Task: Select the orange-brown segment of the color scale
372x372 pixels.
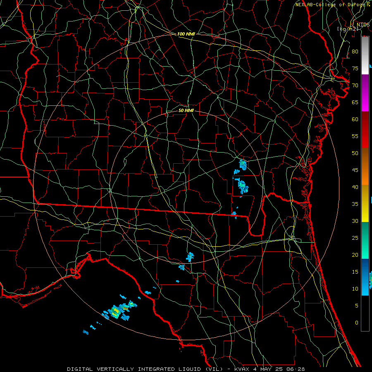Action: [x=365, y=167]
